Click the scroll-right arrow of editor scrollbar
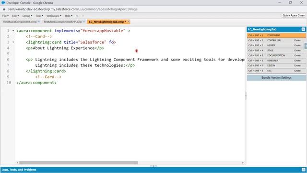The height and width of the screenshot is (173, 307). point(243,162)
